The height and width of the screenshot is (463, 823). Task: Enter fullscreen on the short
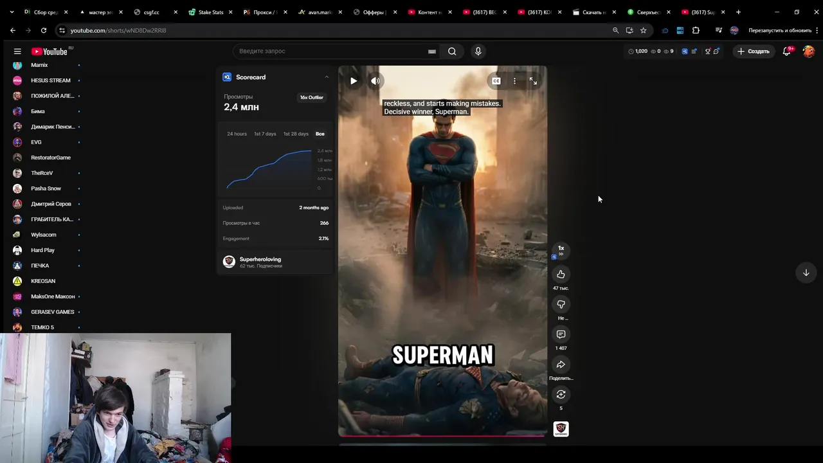point(533,81)
